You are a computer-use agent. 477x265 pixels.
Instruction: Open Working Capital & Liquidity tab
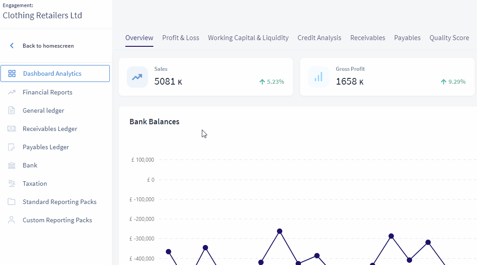(x=248, y=38)
